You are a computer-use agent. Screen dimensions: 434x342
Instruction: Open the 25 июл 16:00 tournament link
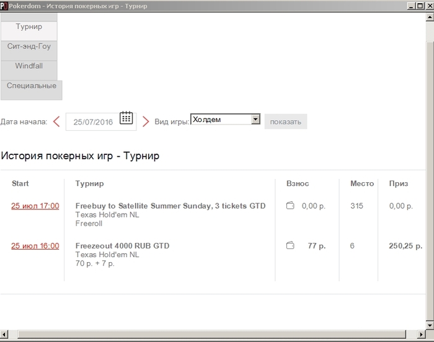35,246
